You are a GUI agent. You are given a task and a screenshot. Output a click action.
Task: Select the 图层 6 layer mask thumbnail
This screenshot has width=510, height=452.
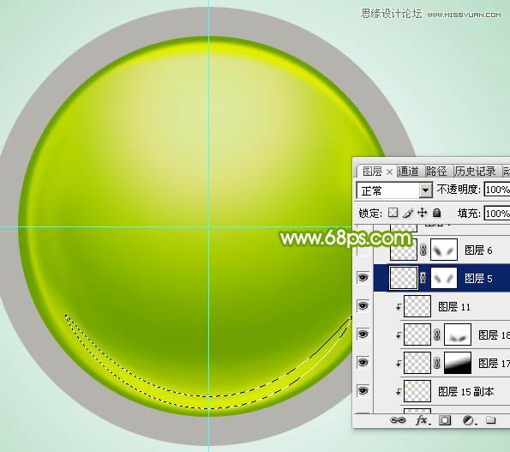(444, 250)
